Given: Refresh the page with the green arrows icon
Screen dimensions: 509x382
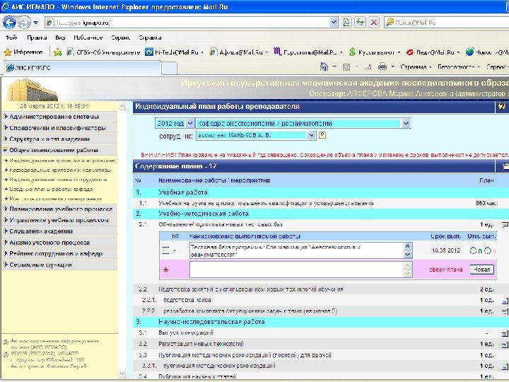Looking at the screenshot, I should (x=360, y=23).
